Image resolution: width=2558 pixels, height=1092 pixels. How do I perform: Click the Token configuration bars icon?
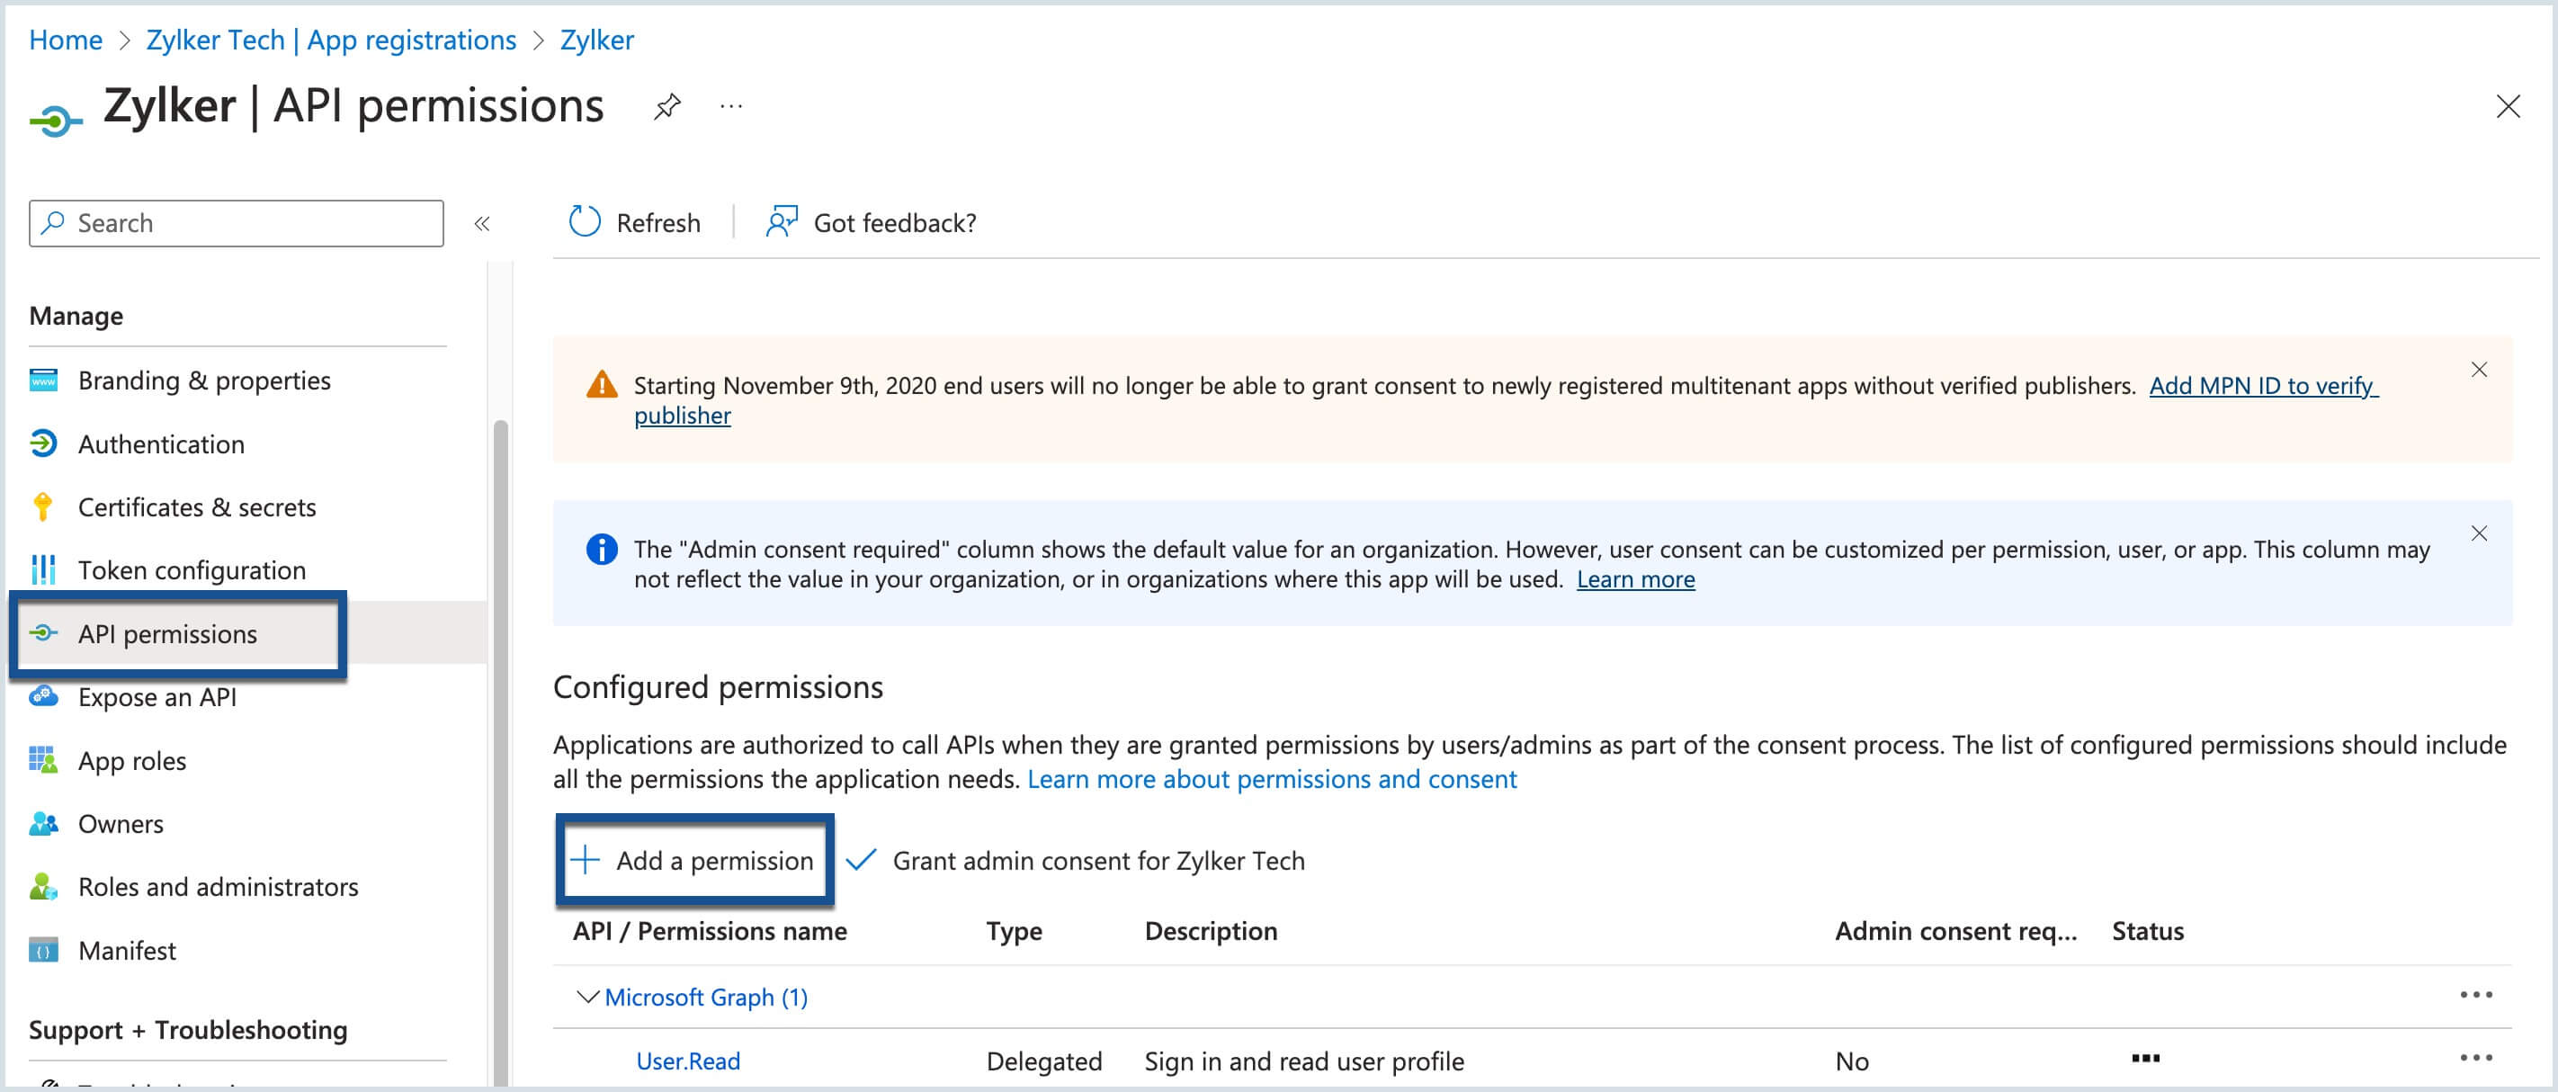click(44, 568)
